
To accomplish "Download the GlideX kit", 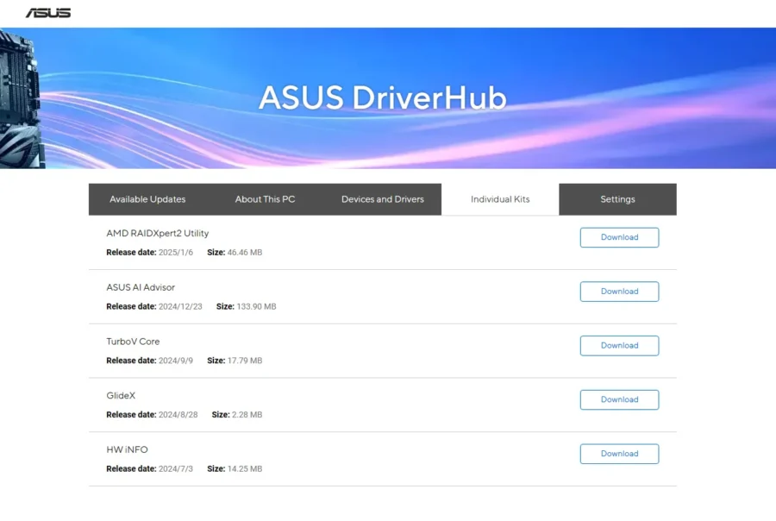I will pos(619,399).
